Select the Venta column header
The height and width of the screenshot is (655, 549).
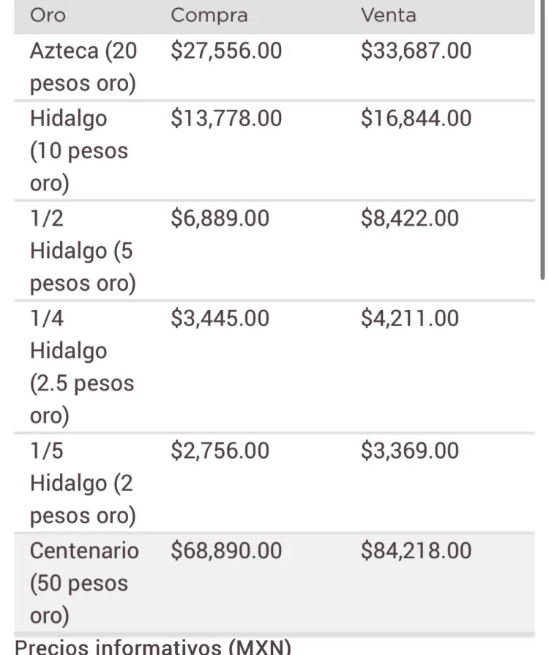388,15
